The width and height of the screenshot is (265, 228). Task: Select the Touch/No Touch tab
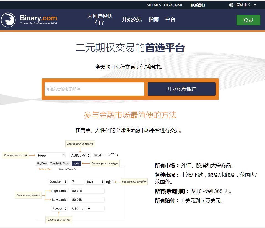coord(60,164)
